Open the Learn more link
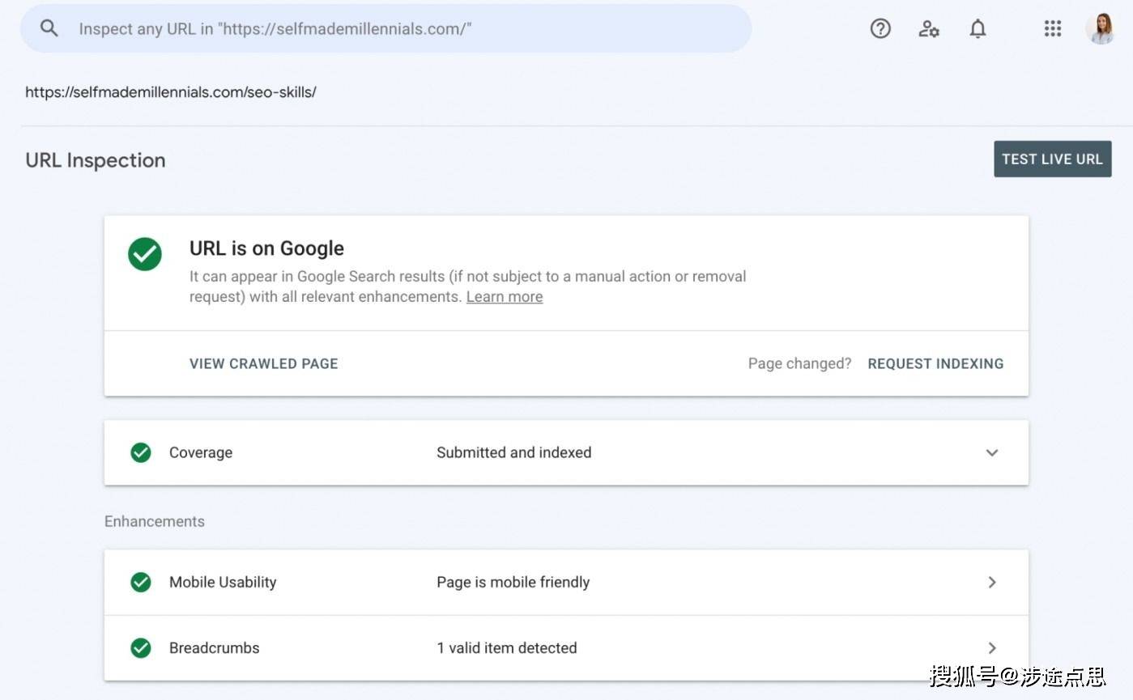 pyautogui.click(x=505, y=296)
